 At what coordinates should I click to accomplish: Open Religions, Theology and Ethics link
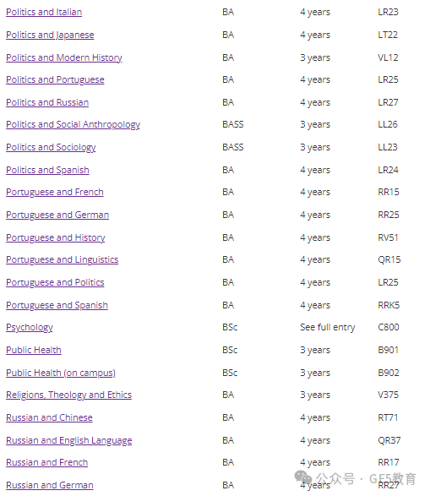[x=68, y=395]
